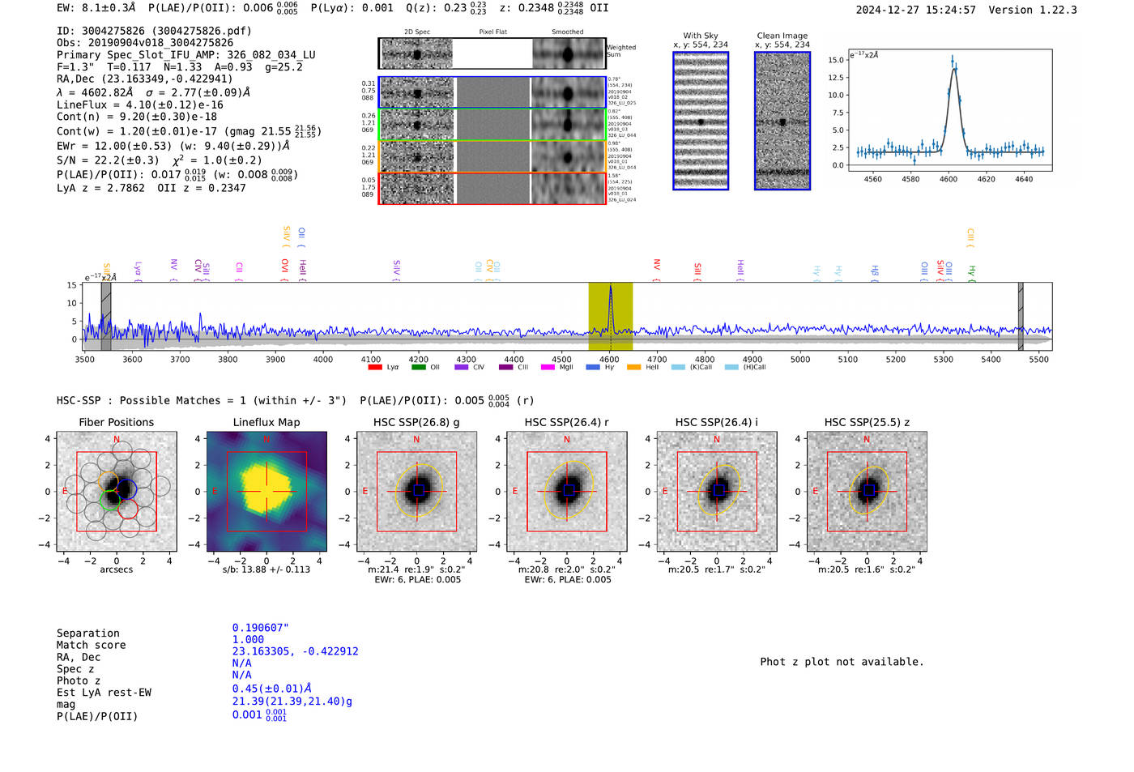Click the LyA z = 2.7862 text
The height and width of the screenshot is (772, 1134).
click(x=100, y=188)
